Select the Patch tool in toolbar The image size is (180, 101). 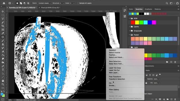(x=3, y=37)
